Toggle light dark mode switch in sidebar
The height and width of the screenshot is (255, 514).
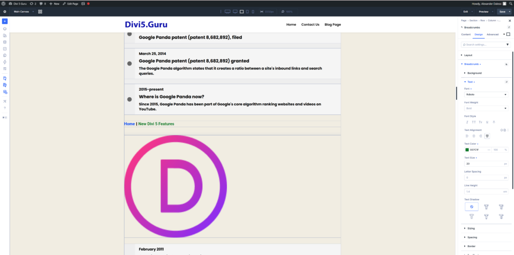[5, 117]
